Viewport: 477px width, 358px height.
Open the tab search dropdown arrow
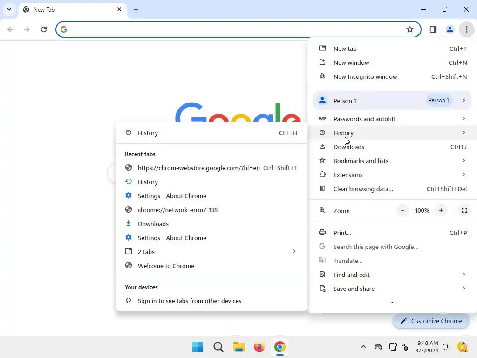(9, 9)
